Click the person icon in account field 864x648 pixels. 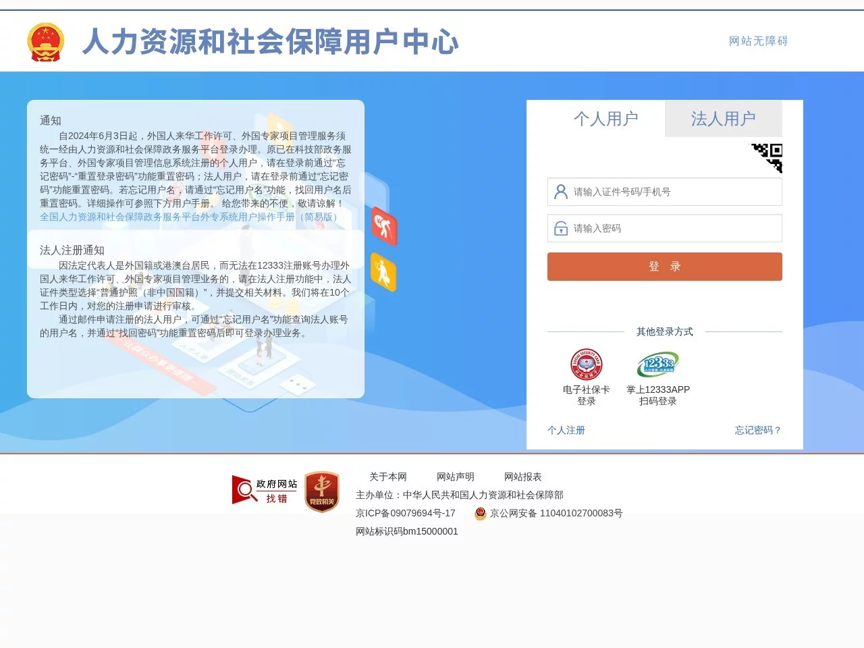pos(560,192)
